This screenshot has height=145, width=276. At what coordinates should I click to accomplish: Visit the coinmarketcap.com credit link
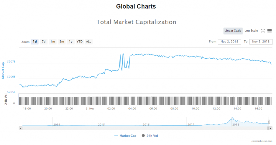(x=262, y=141)
